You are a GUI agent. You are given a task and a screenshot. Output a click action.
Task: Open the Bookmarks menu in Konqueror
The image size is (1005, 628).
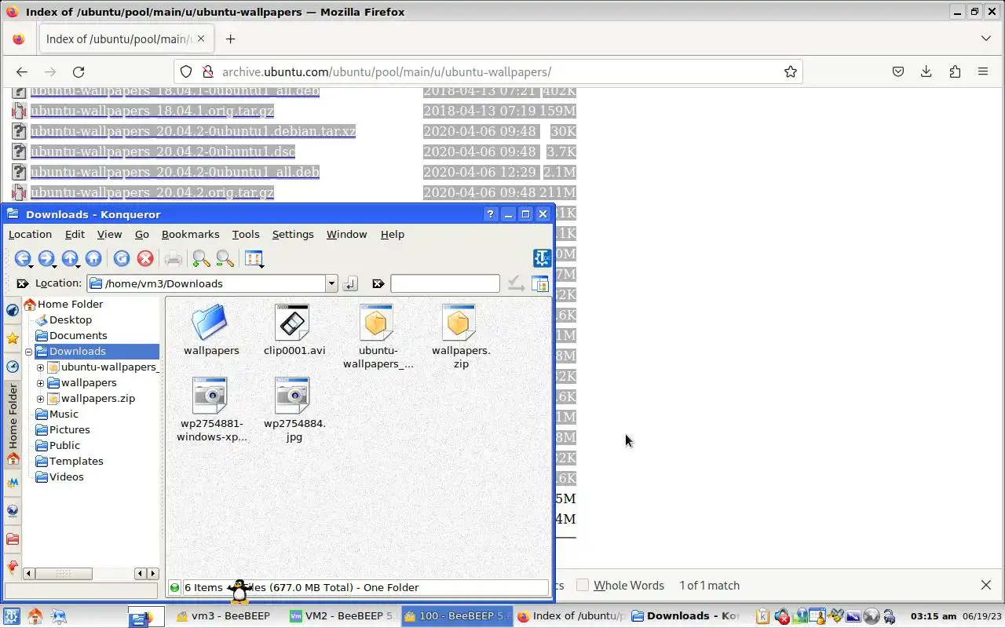click(x=190, y=234)
